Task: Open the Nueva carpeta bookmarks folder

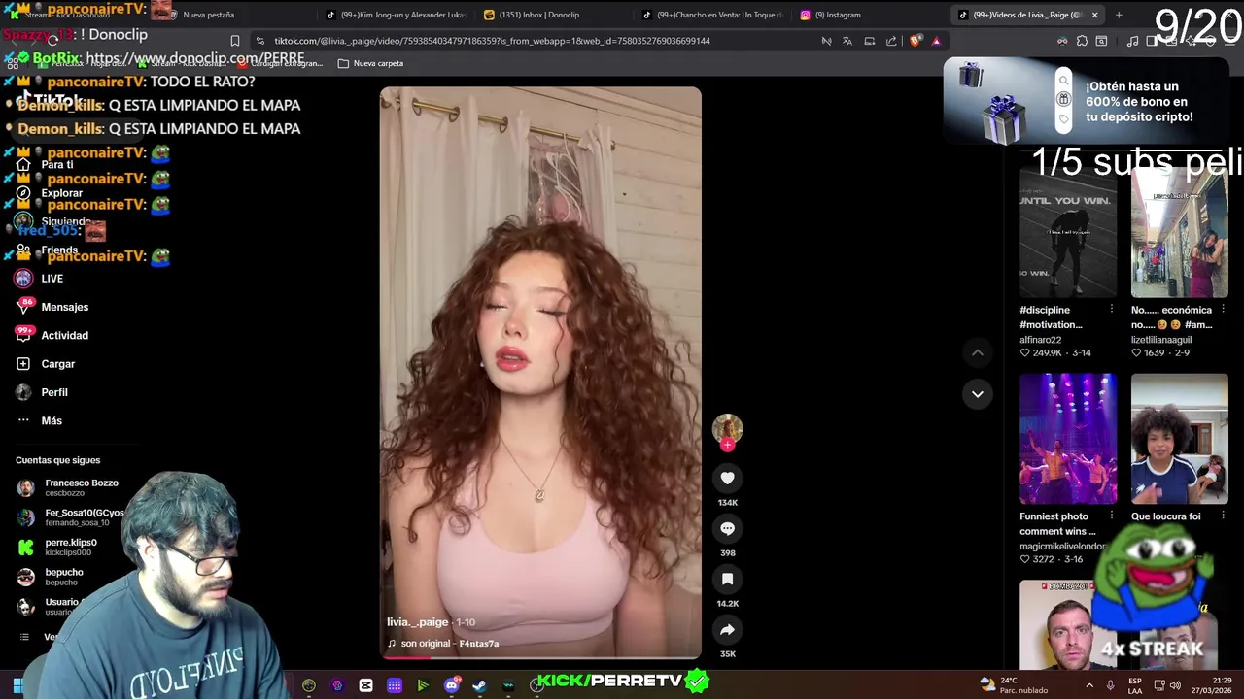Action: [370, 63]
